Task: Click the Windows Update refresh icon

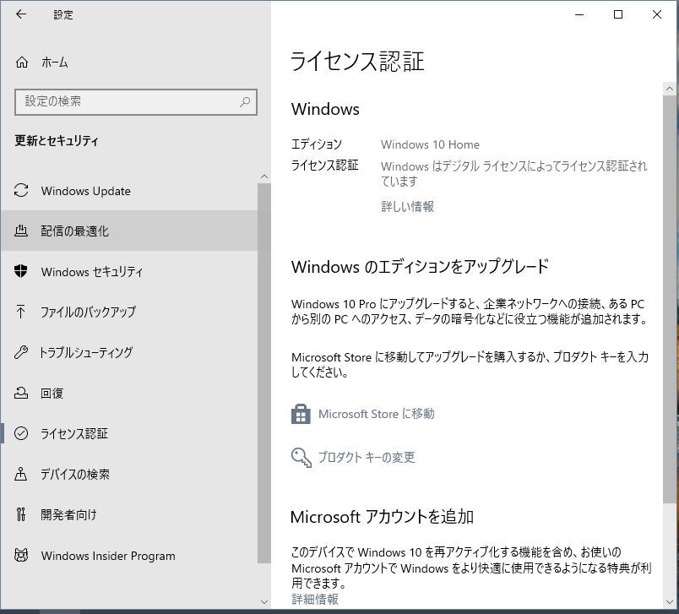Action: pyautogui.click(x=21, y=191)
